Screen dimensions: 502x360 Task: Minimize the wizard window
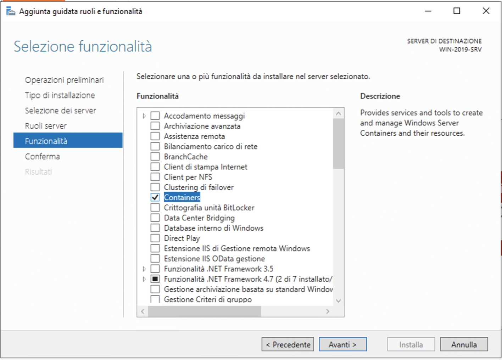pos(428,11)
